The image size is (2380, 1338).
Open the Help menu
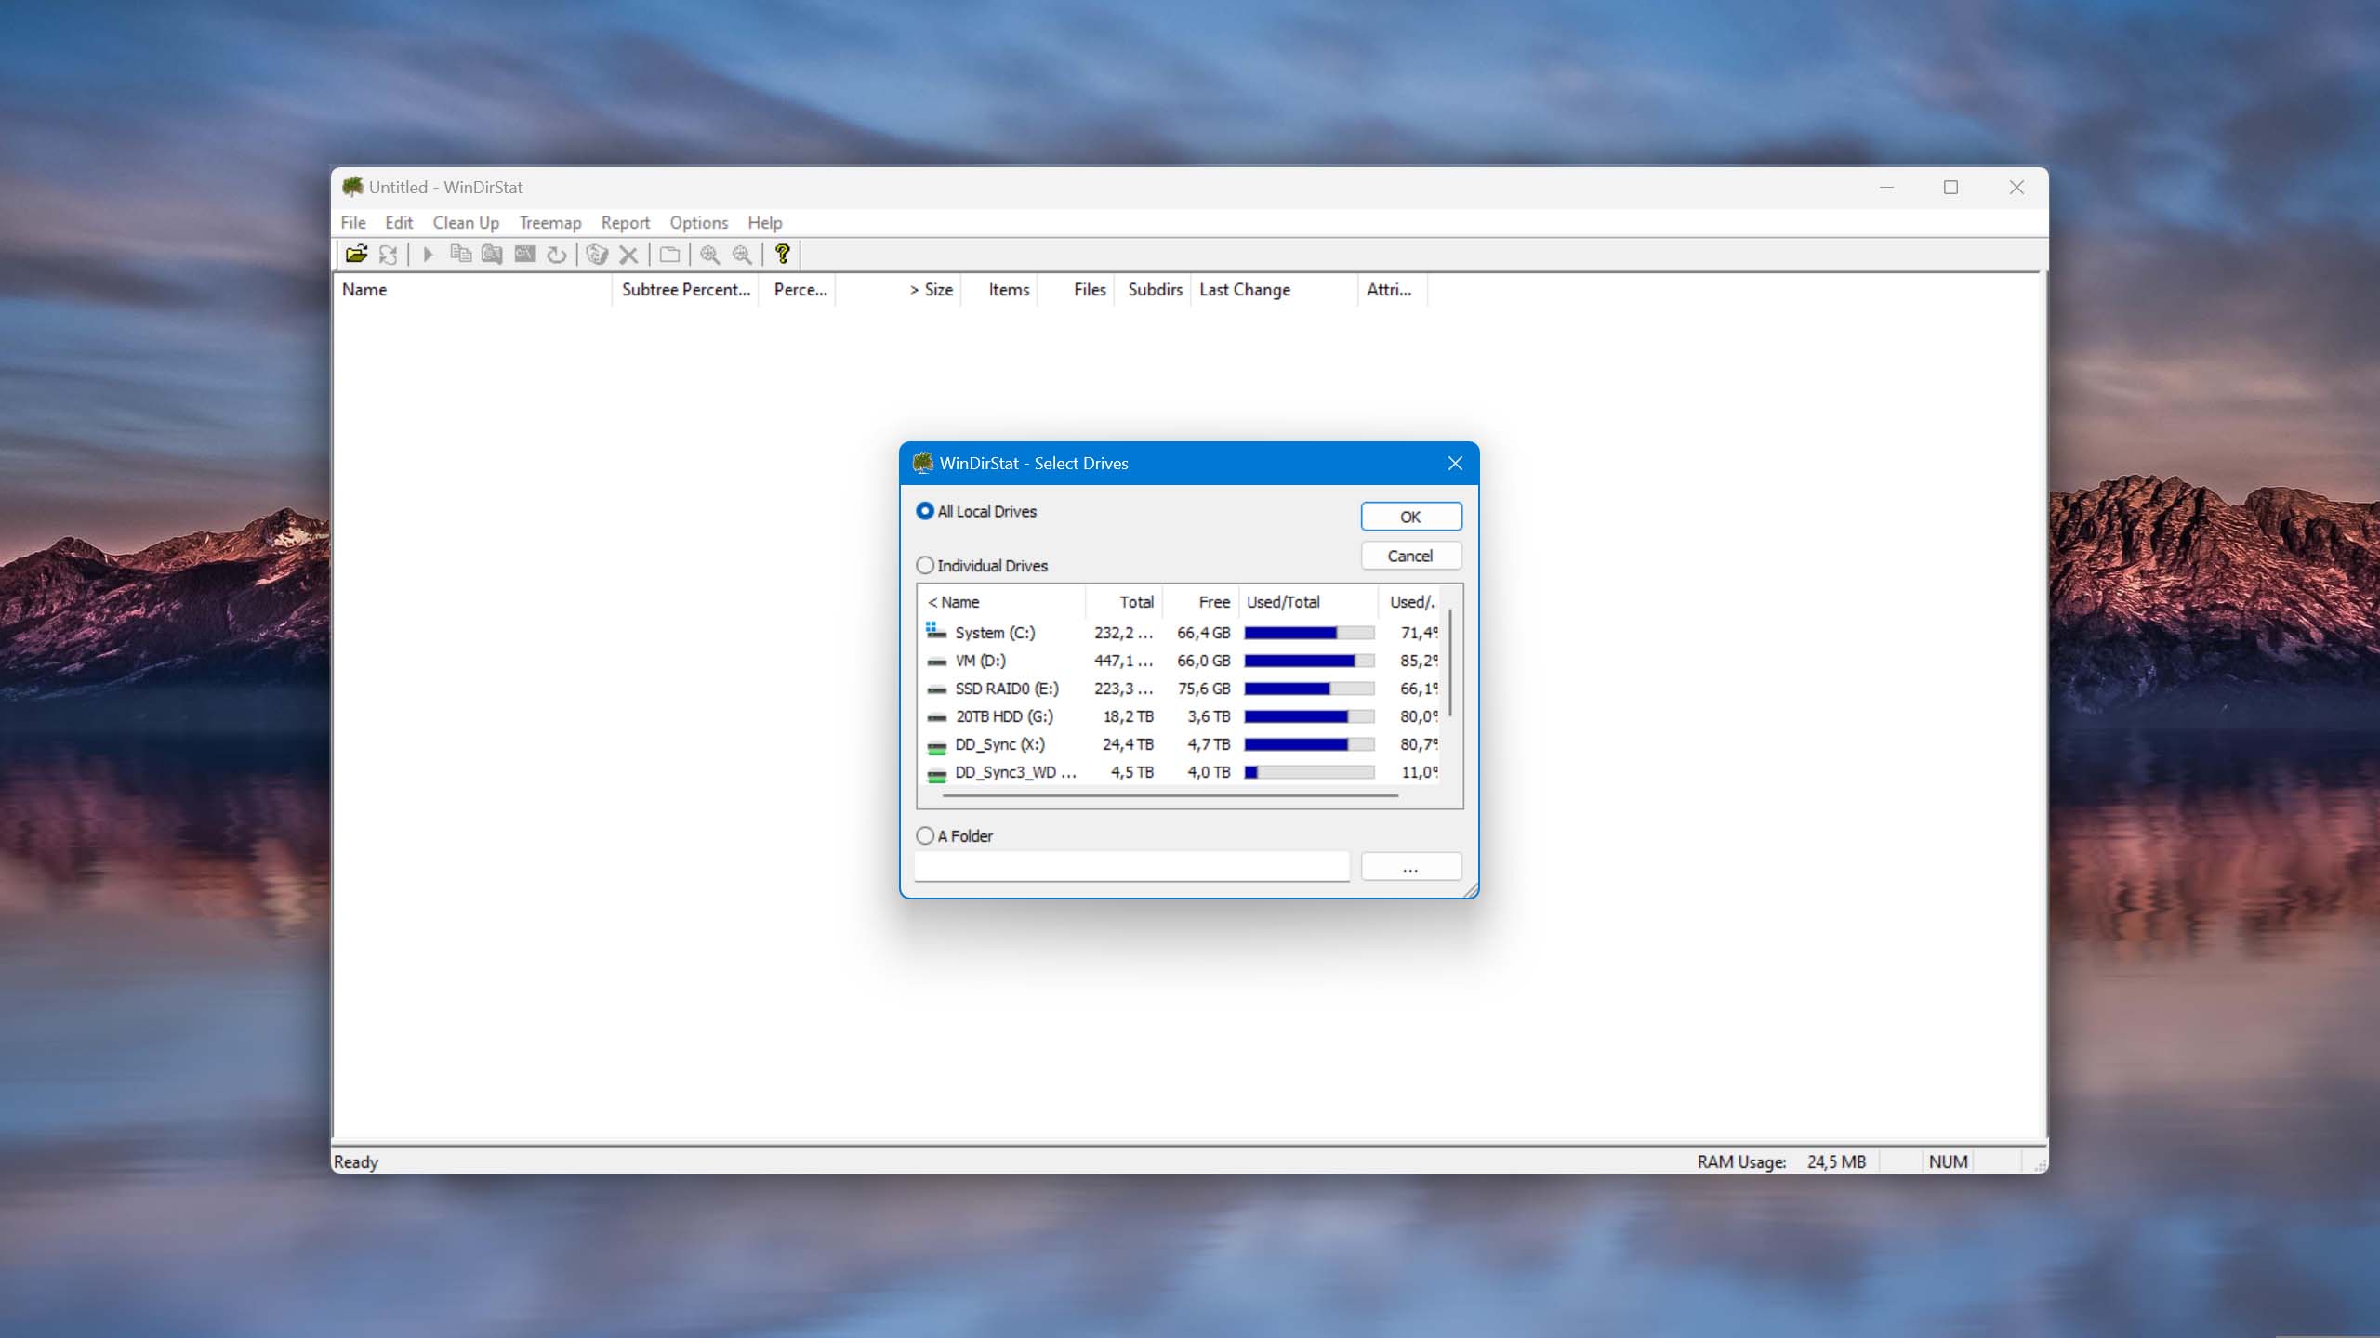765,222
